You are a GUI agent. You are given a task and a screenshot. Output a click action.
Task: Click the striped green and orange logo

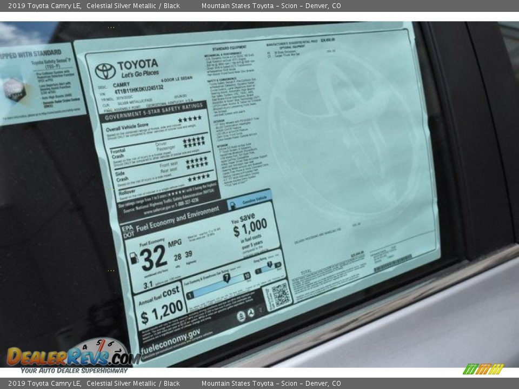pyautogui.click(x=483, y=369)
